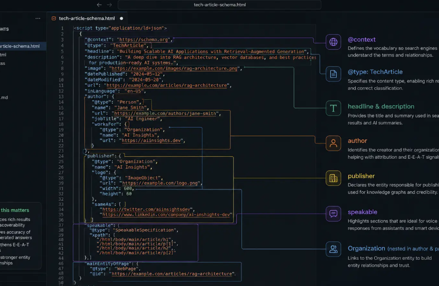
Task: Click the HTML file icon in tab
Action: click(x=54, y=19)
